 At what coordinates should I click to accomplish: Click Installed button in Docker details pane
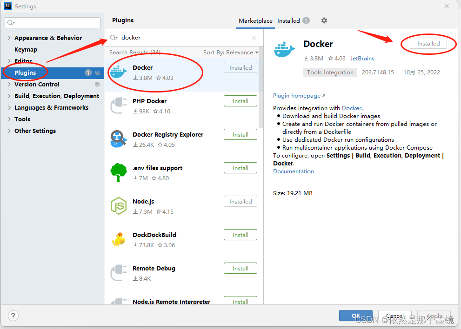pyautogui.click(x=428, y=44)
